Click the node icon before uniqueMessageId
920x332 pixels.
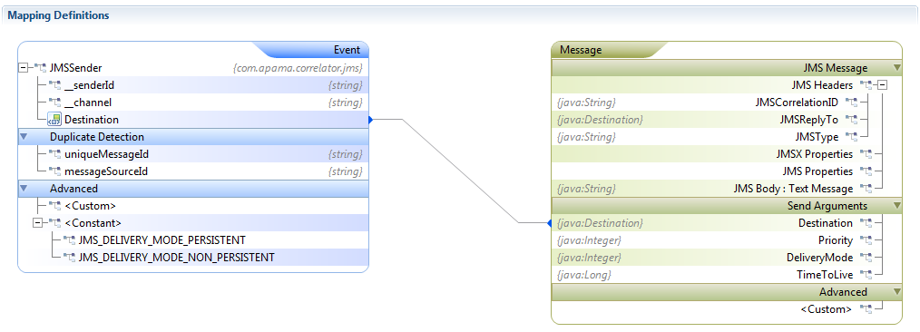pyautogui.click(x=54, y=154)
